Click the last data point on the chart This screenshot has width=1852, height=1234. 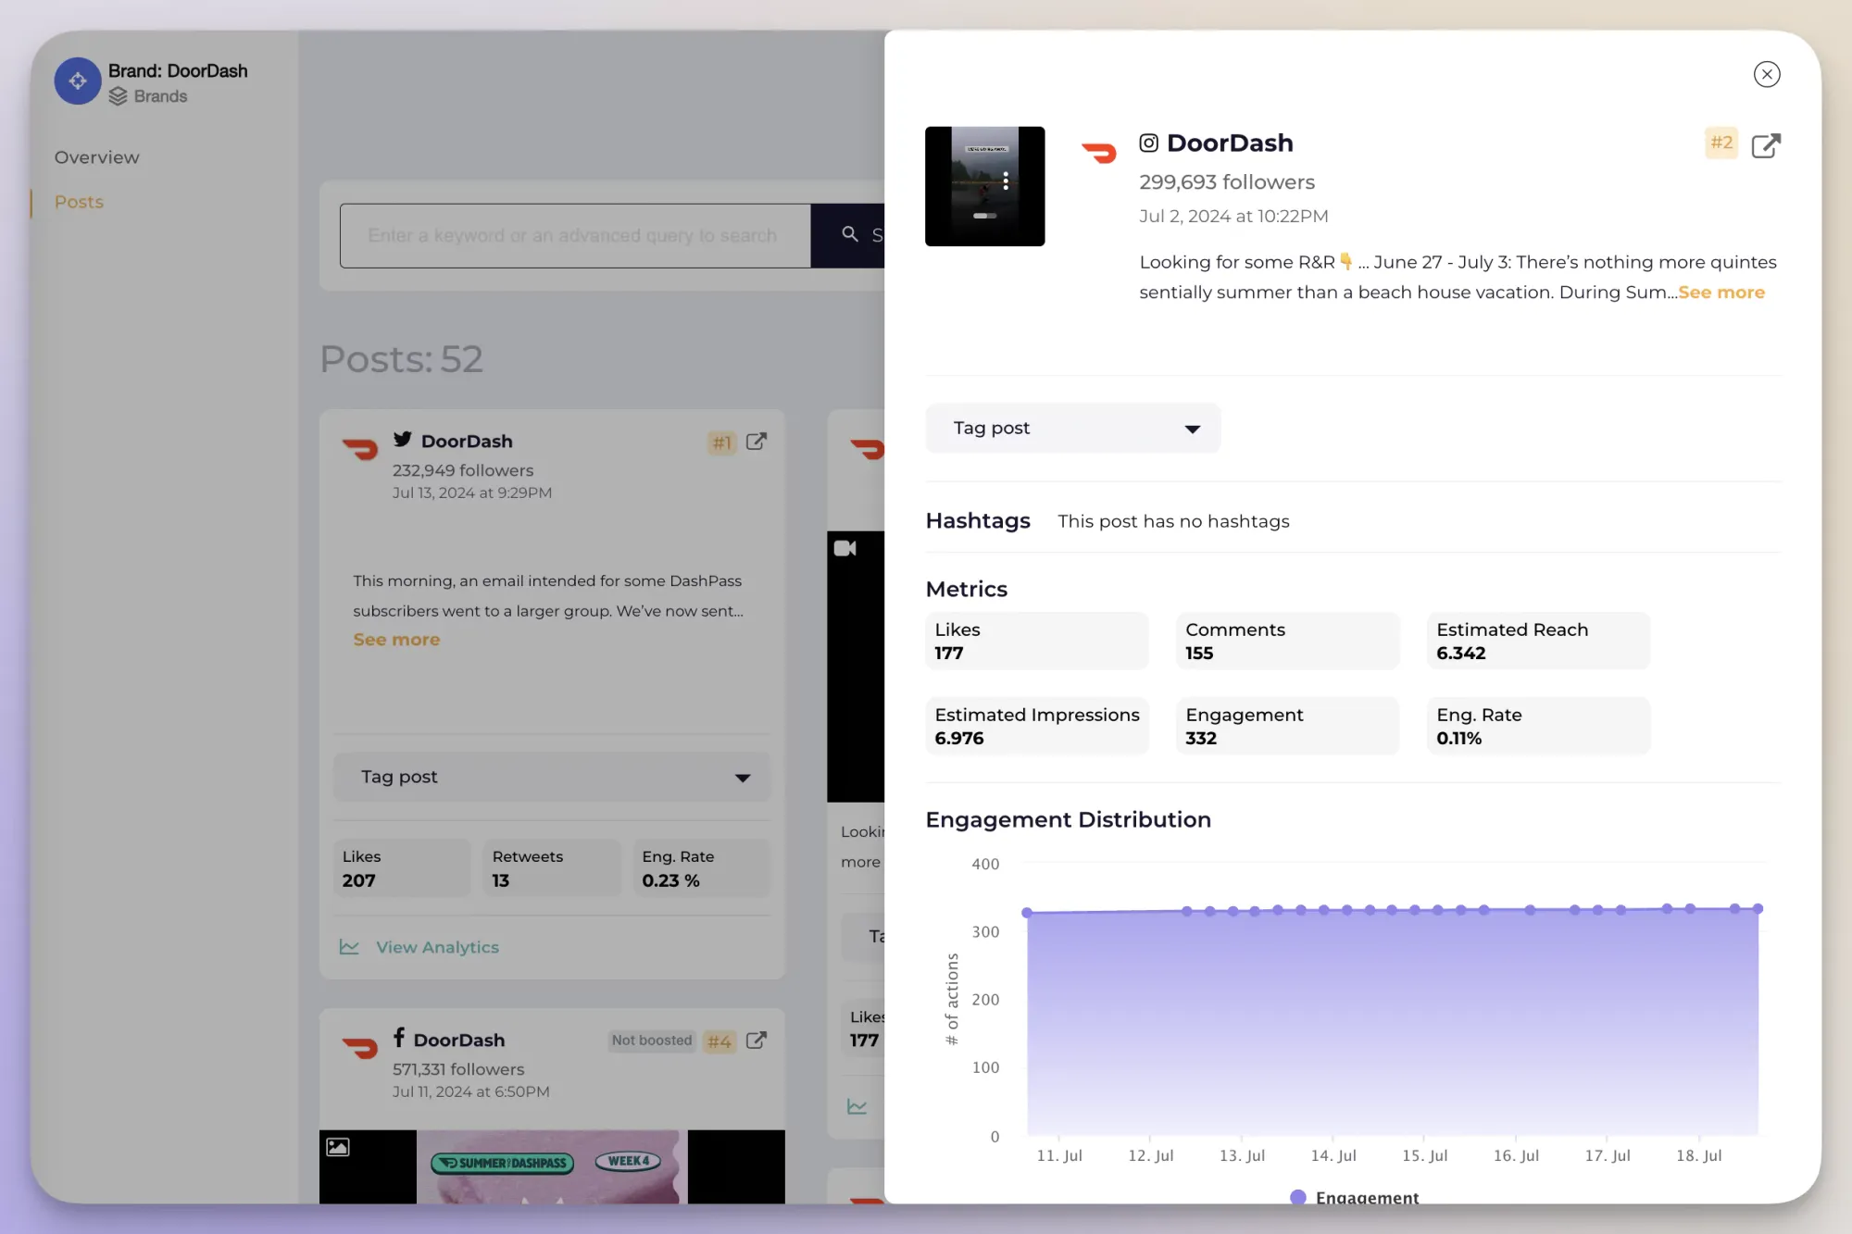(x=1758, y=909)
